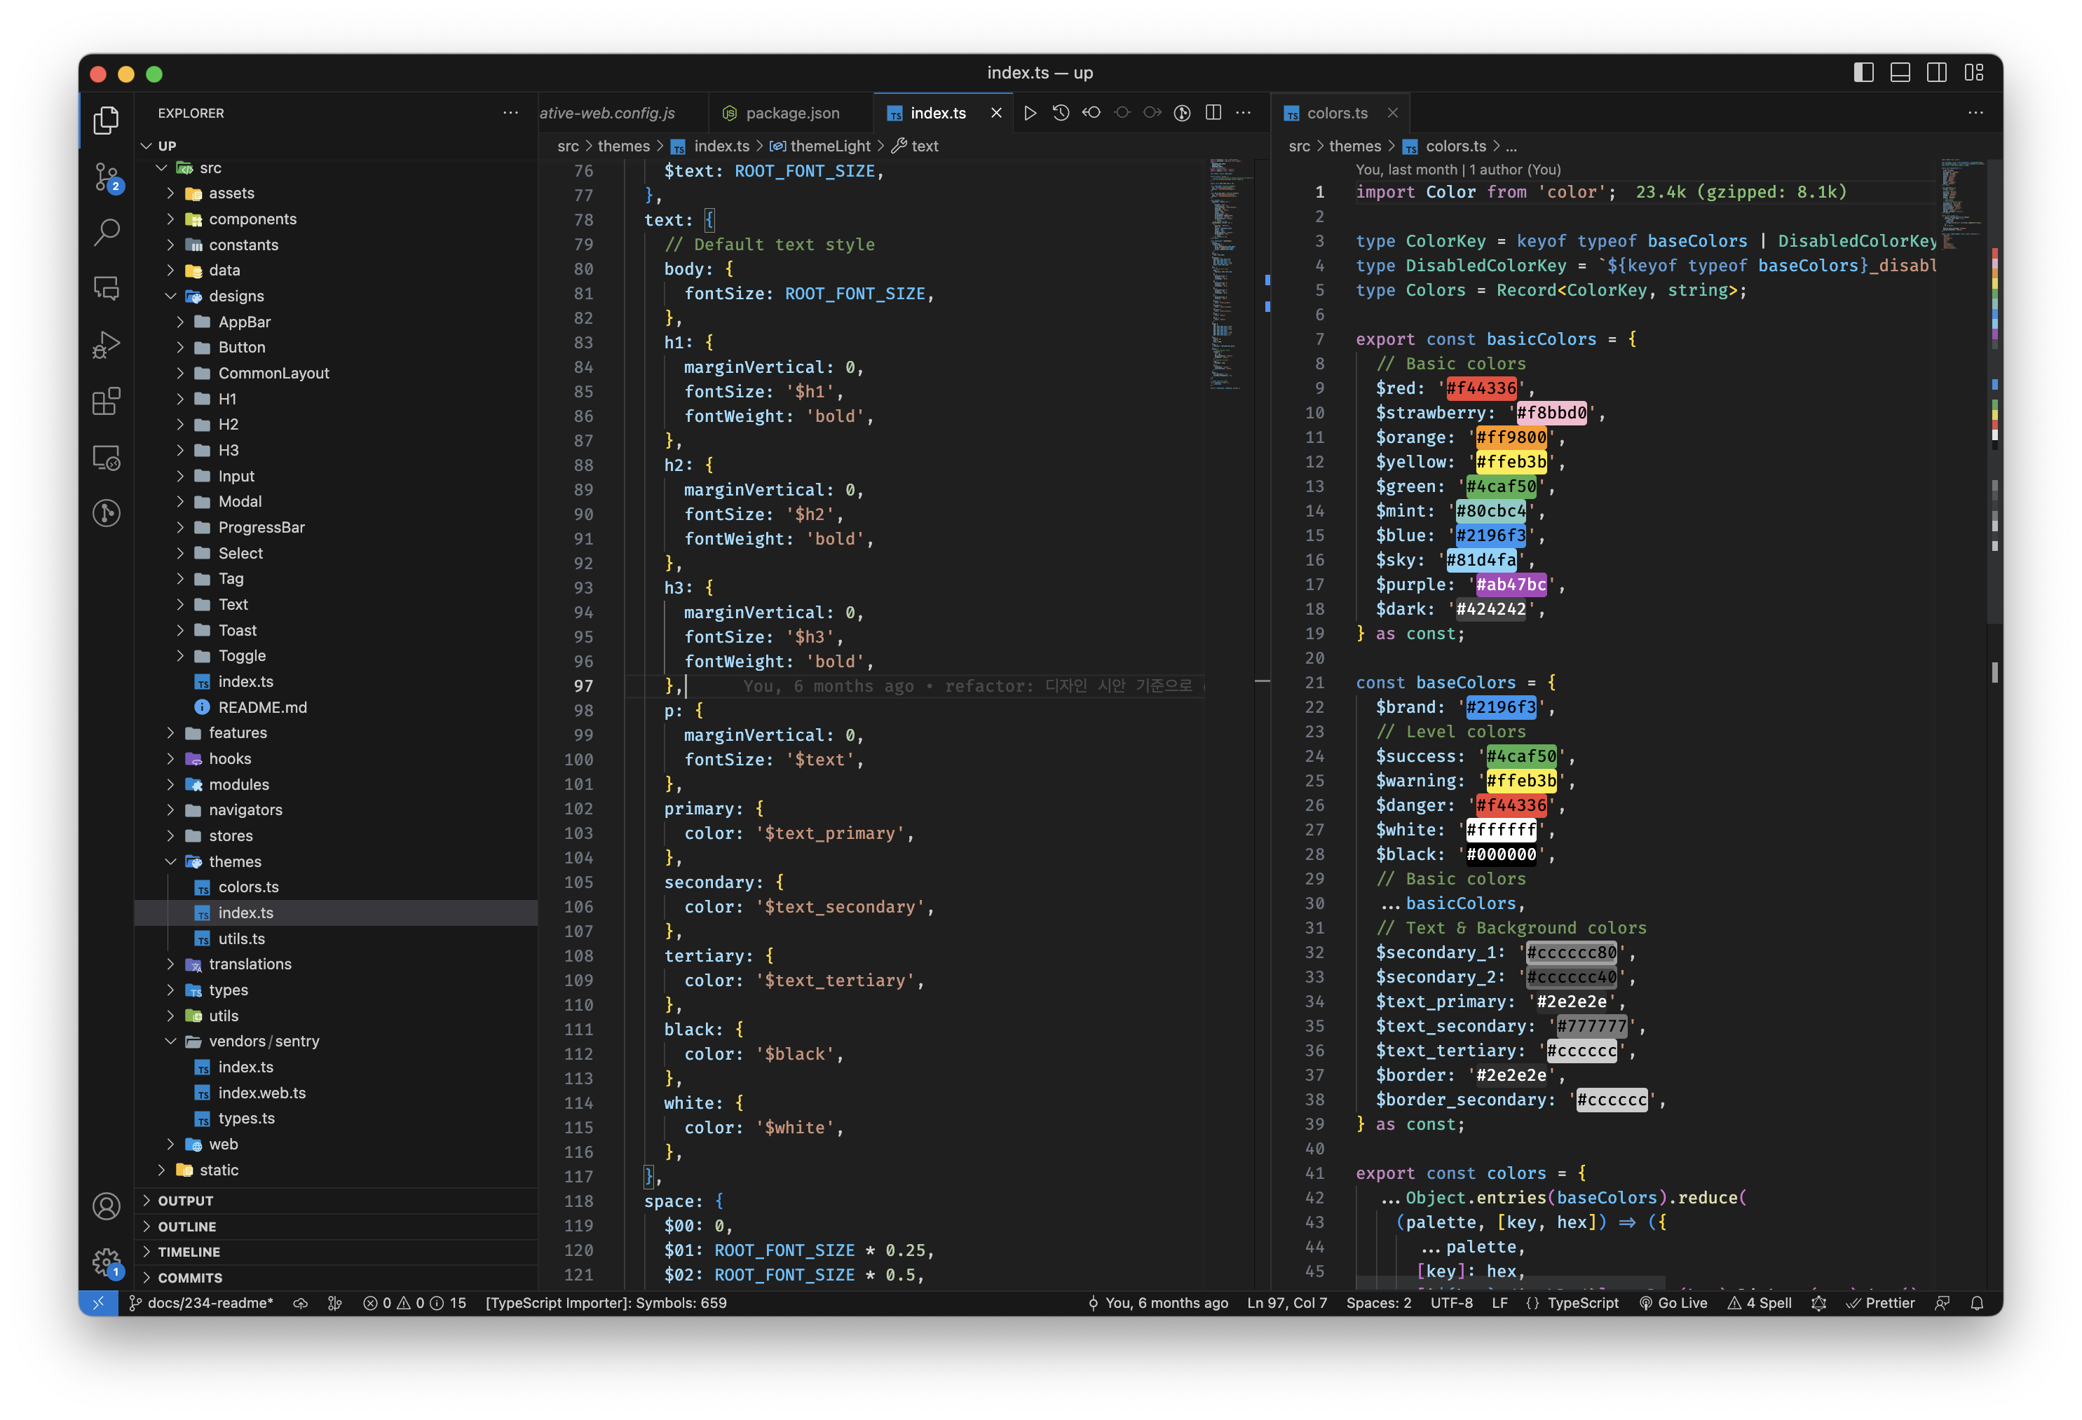Viewport: 2082px width, 1420px height.
Task: Open utils.ts in themes folder
Action: click(242, 939)
